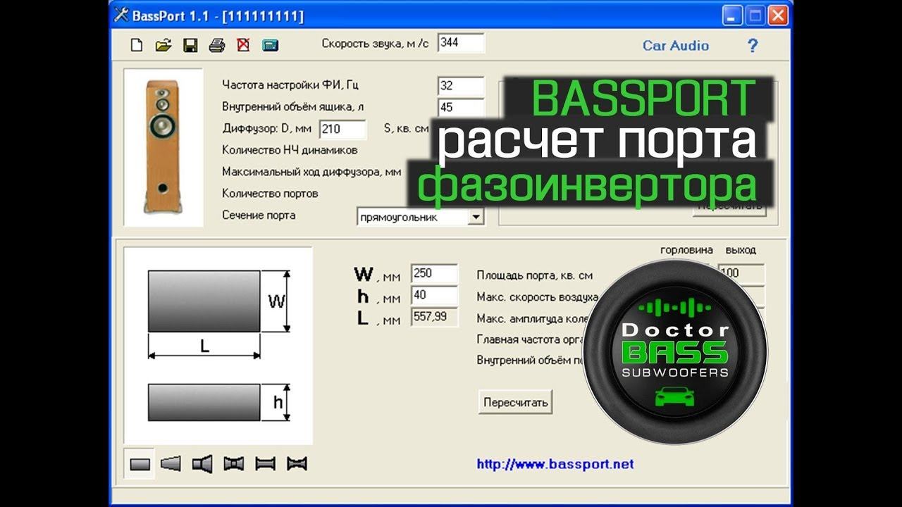Click the tuning frequency field 32
The image size is (902, 507).
[461, 86]
